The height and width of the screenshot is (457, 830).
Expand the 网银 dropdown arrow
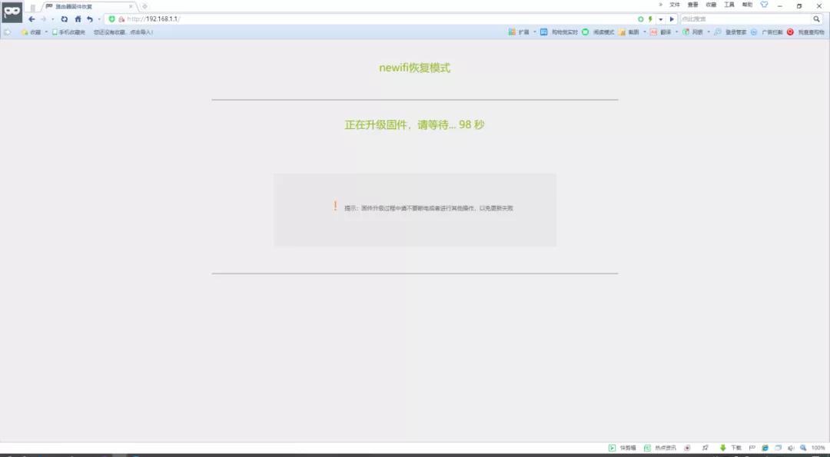coord(709,32)
